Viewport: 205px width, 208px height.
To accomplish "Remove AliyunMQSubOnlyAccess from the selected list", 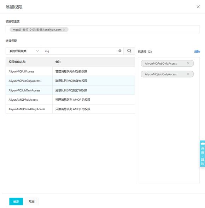I will click(188, 74).
